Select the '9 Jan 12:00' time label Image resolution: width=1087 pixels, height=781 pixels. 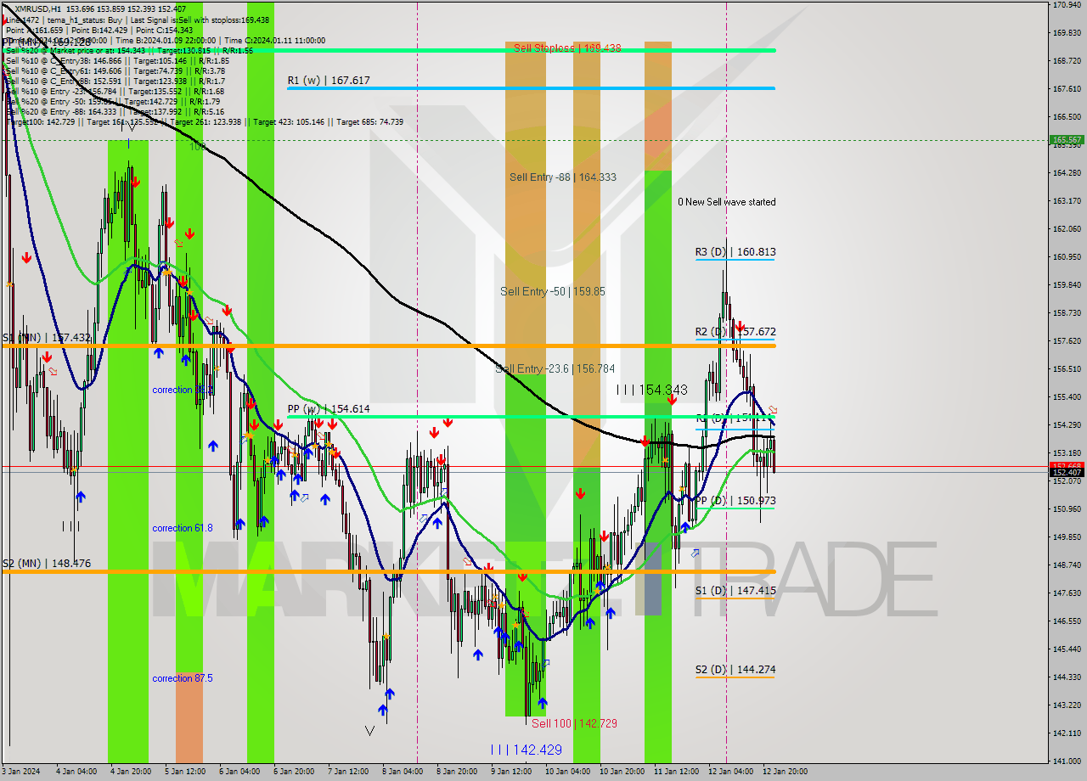pyautogui.click(x=511, y=772)
